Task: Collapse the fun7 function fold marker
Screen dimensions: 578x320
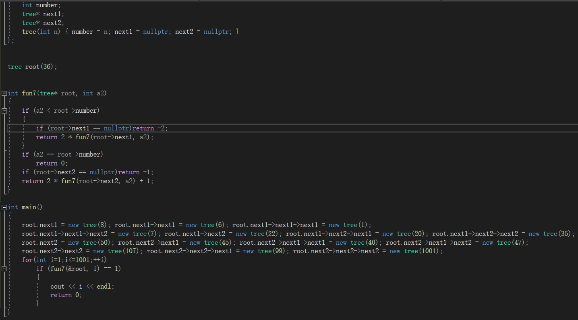Action: (x=4, y=93)
